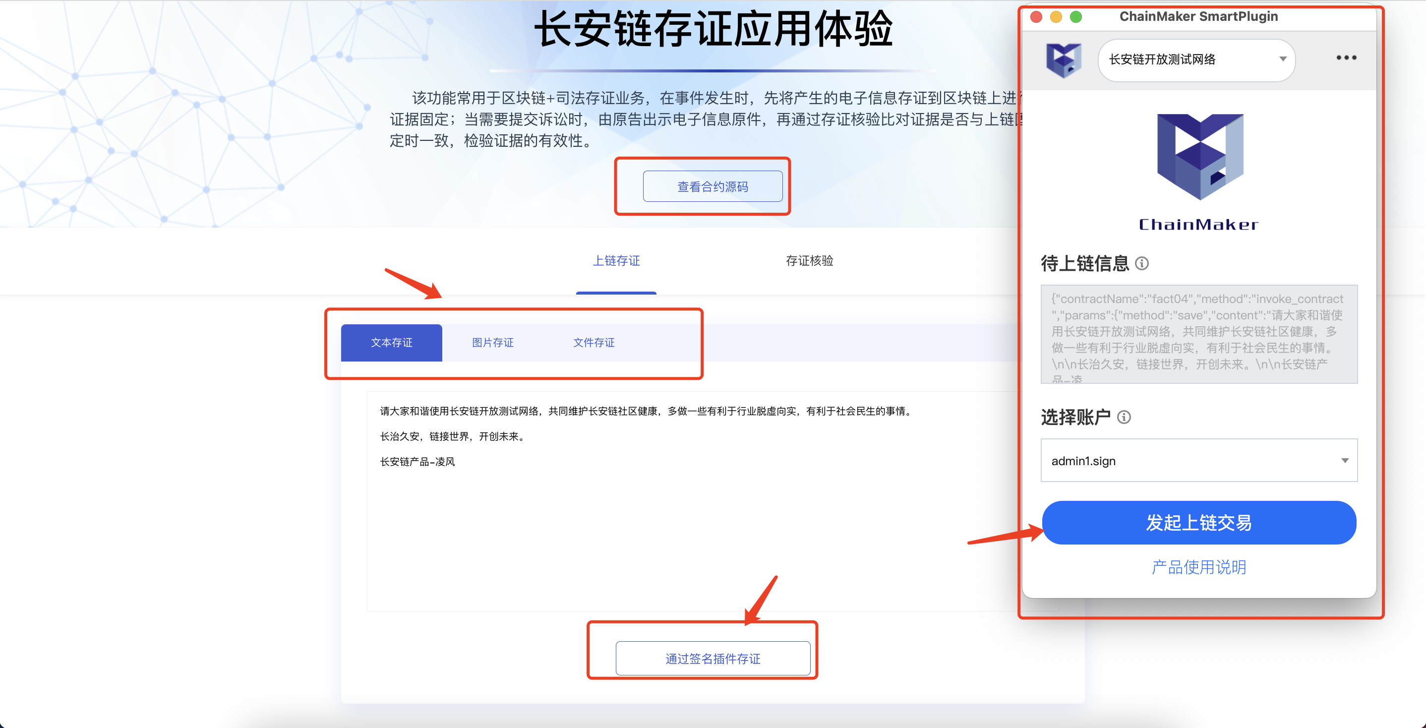The width and height of the screenshot is (1426, 728).
Task: Minimize plugin window using yellow button
Action: [x=1056, y=16]
